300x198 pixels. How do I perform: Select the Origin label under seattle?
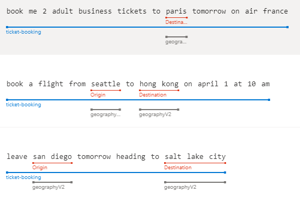coord(98,95)
